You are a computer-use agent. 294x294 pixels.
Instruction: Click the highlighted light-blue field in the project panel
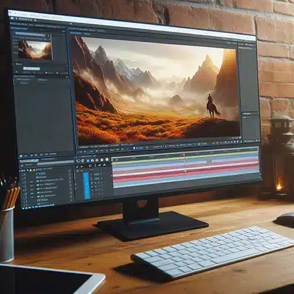(x=32, y=68)
